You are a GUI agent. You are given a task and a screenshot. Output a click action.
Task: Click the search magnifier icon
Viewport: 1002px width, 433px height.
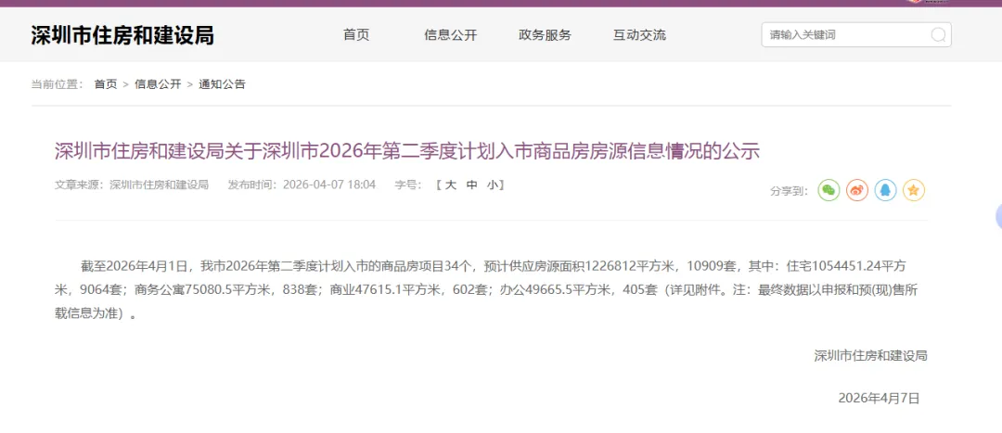point(937,34)
